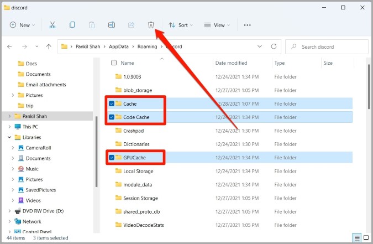Click the Dictionaries folder icon
373x244 pixels.
(118, 144)
